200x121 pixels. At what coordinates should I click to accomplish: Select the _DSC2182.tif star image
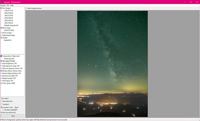[x=8, y=23]
